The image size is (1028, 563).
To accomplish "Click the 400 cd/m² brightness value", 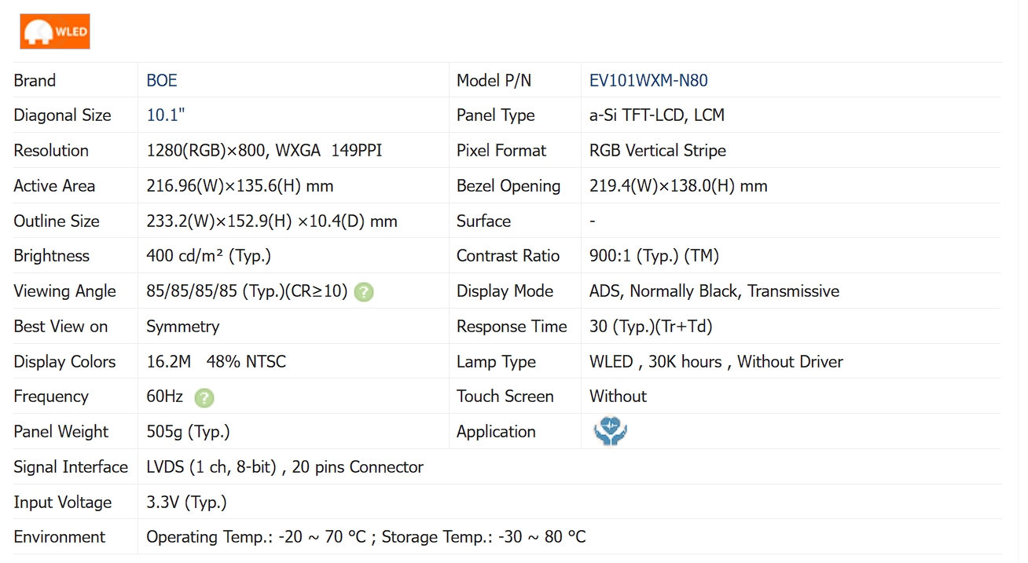I will (x=208, y=256).
